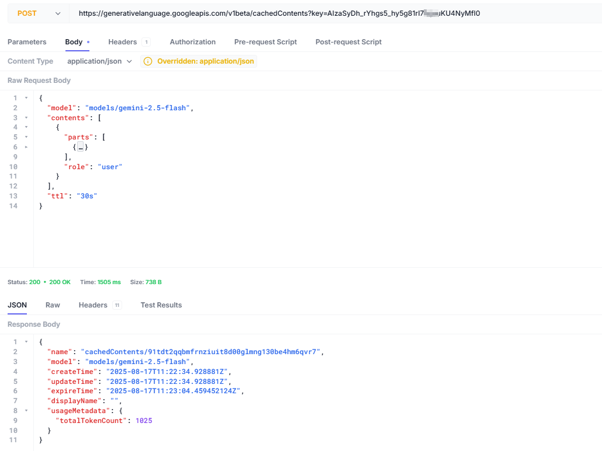
Task: Switch to the Parameters tab
Action: 27,42
